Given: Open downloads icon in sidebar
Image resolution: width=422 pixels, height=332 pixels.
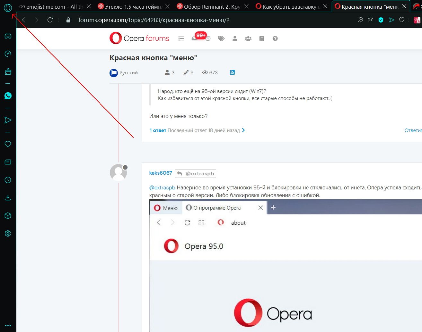Looking at the screenshot, I should point(8,198).
